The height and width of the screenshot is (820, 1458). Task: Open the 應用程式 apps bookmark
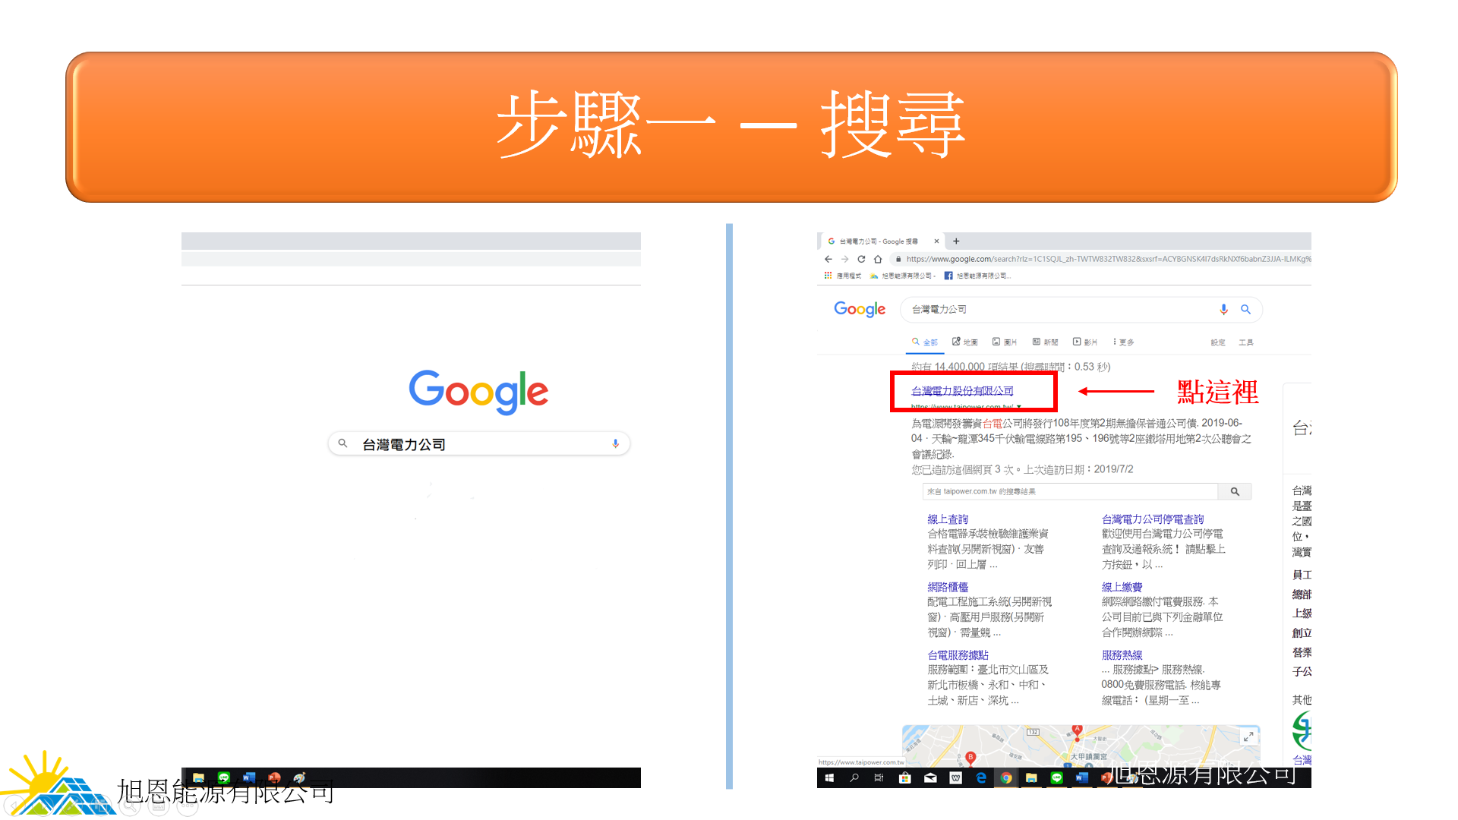[x=843, y=276]
